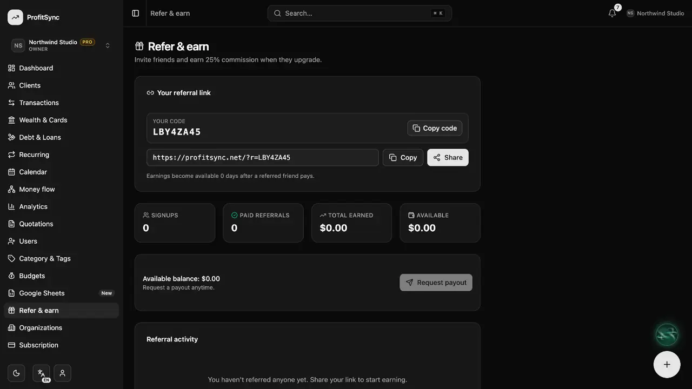Open the language translate icon
Image resolution: width=692 pixels, height=389 pixels.
click(41, 373)
